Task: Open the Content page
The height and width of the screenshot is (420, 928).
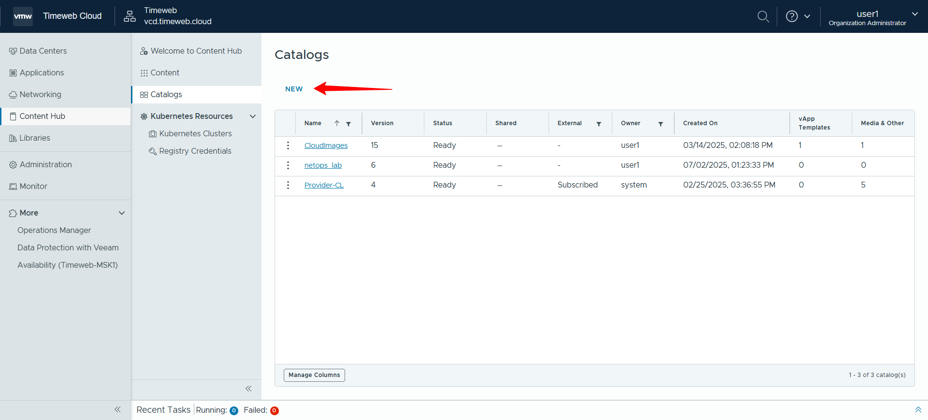Action: 164,72
